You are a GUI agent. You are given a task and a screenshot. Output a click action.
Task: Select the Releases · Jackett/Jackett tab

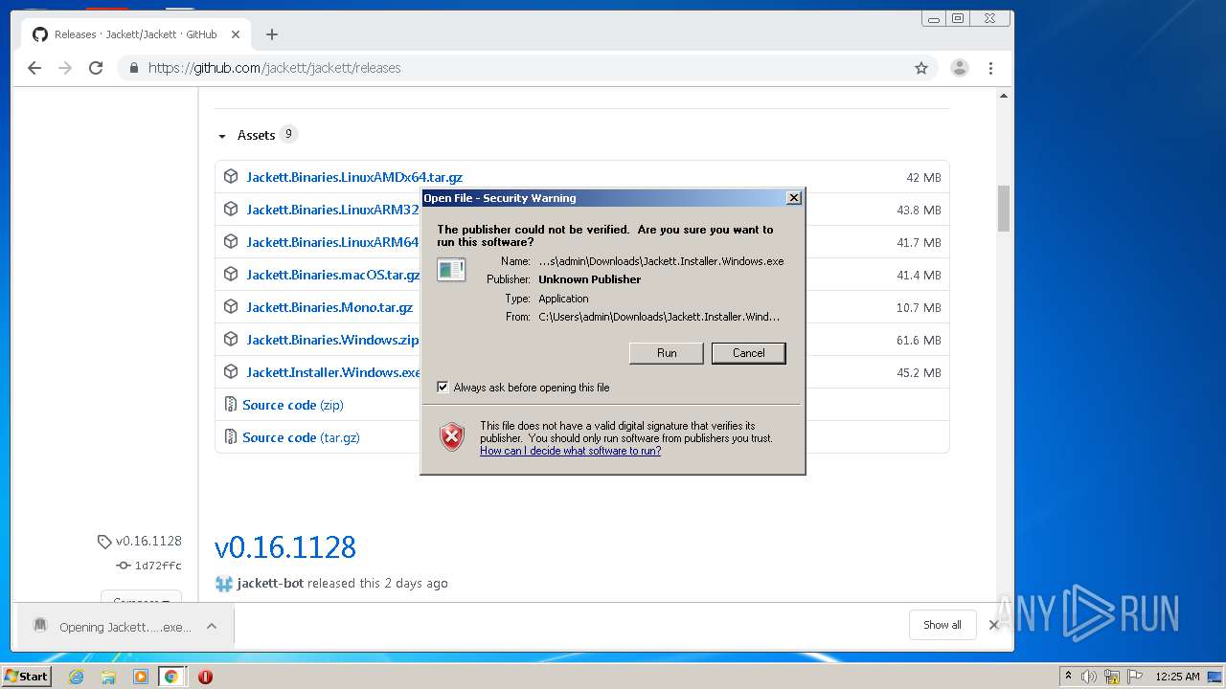136,34
